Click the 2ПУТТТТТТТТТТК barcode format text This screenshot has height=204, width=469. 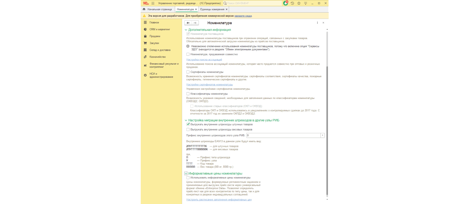pos(196,146)
